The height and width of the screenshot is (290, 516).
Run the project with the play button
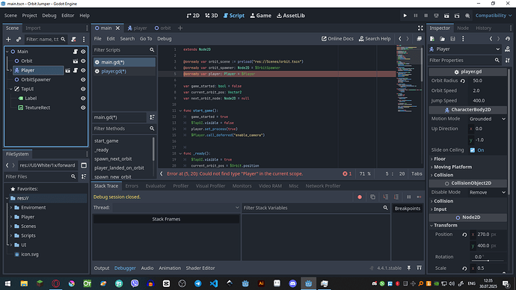point(405,16)
